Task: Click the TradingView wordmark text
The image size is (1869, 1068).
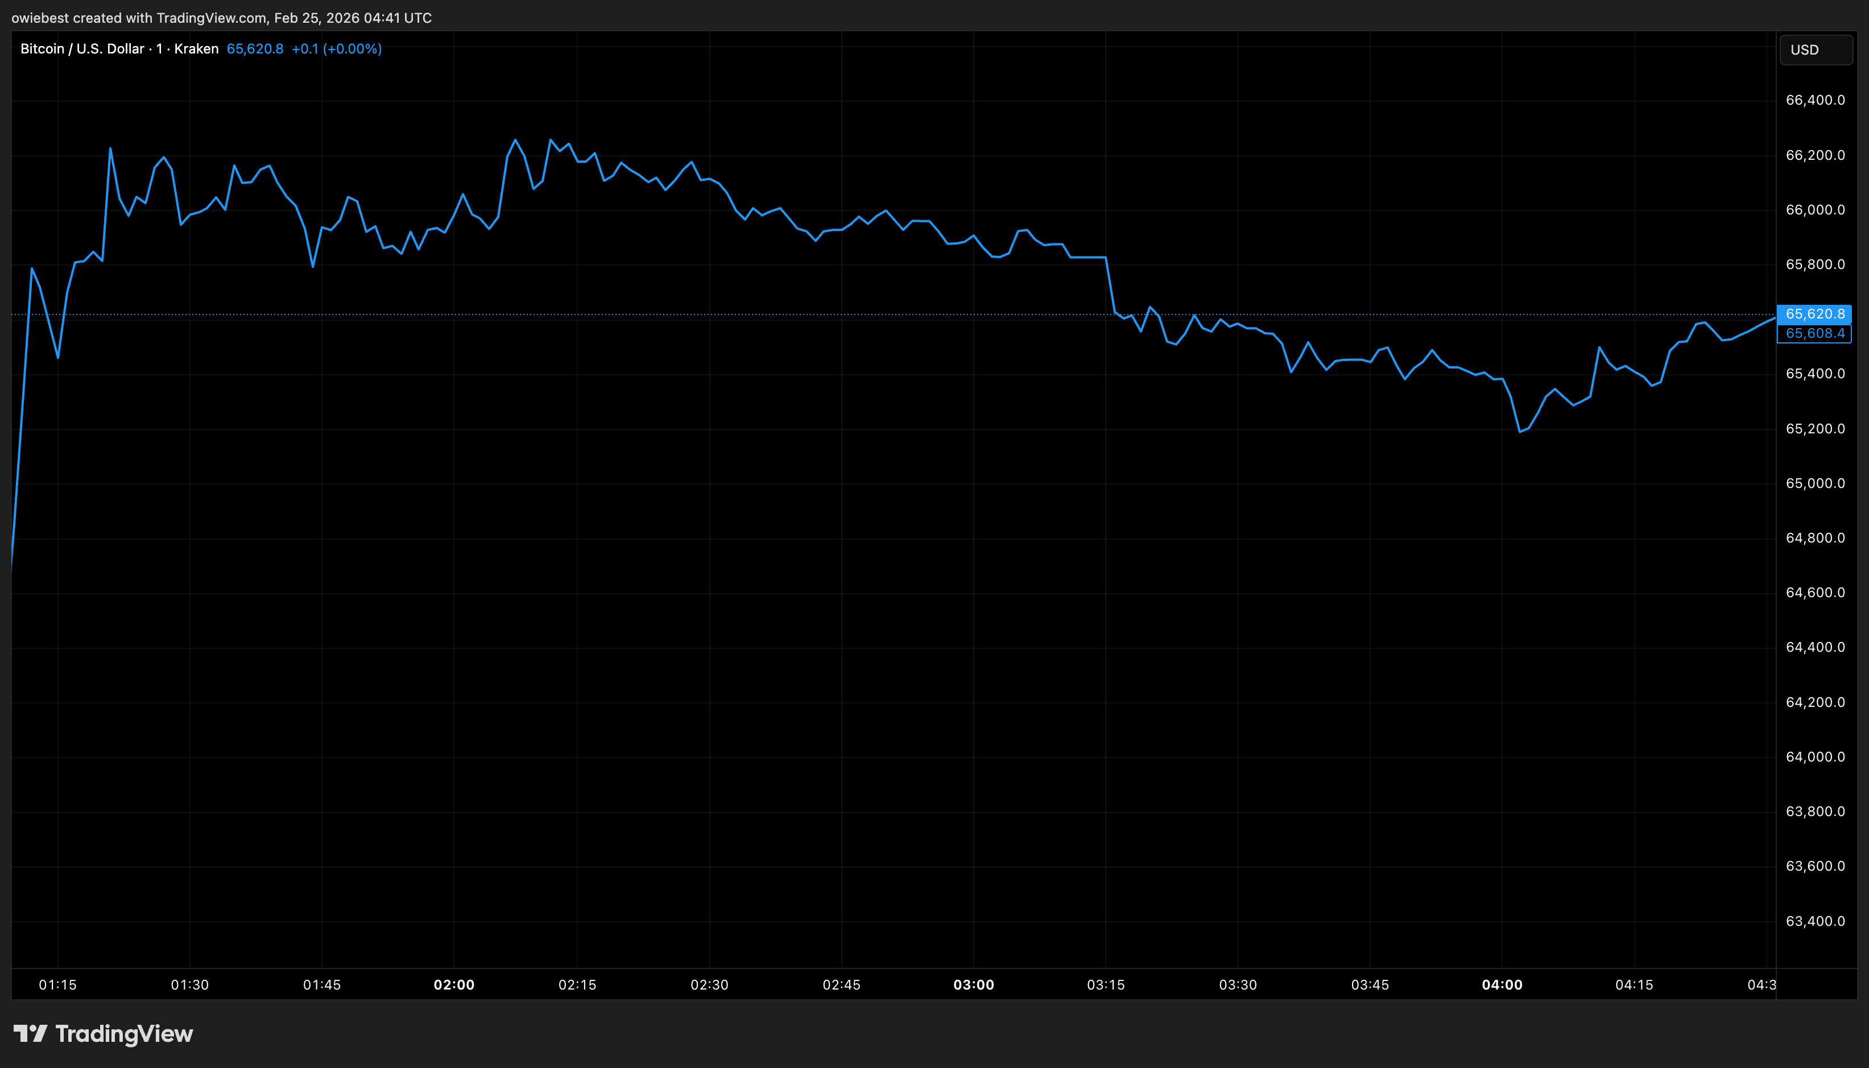Action: 124,1034
